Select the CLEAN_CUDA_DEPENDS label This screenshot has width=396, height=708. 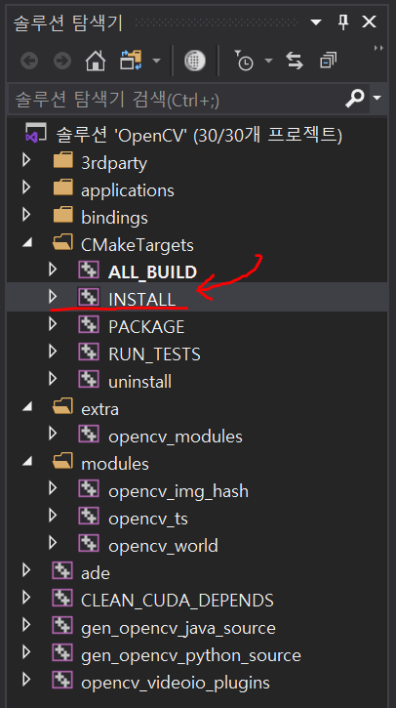coord(178,600)
